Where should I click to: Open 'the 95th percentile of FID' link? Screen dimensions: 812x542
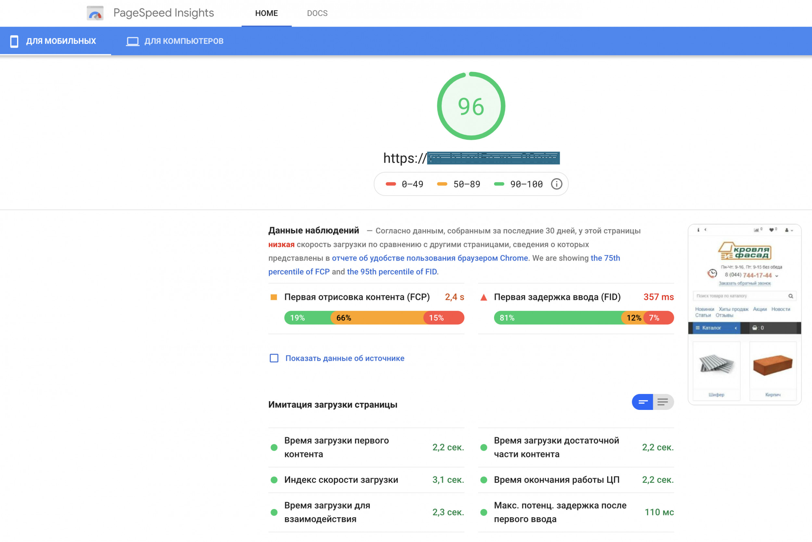point(392,272)
